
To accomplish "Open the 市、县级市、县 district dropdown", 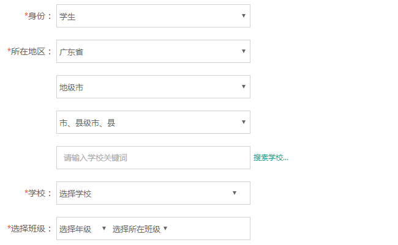I will 147,123.
